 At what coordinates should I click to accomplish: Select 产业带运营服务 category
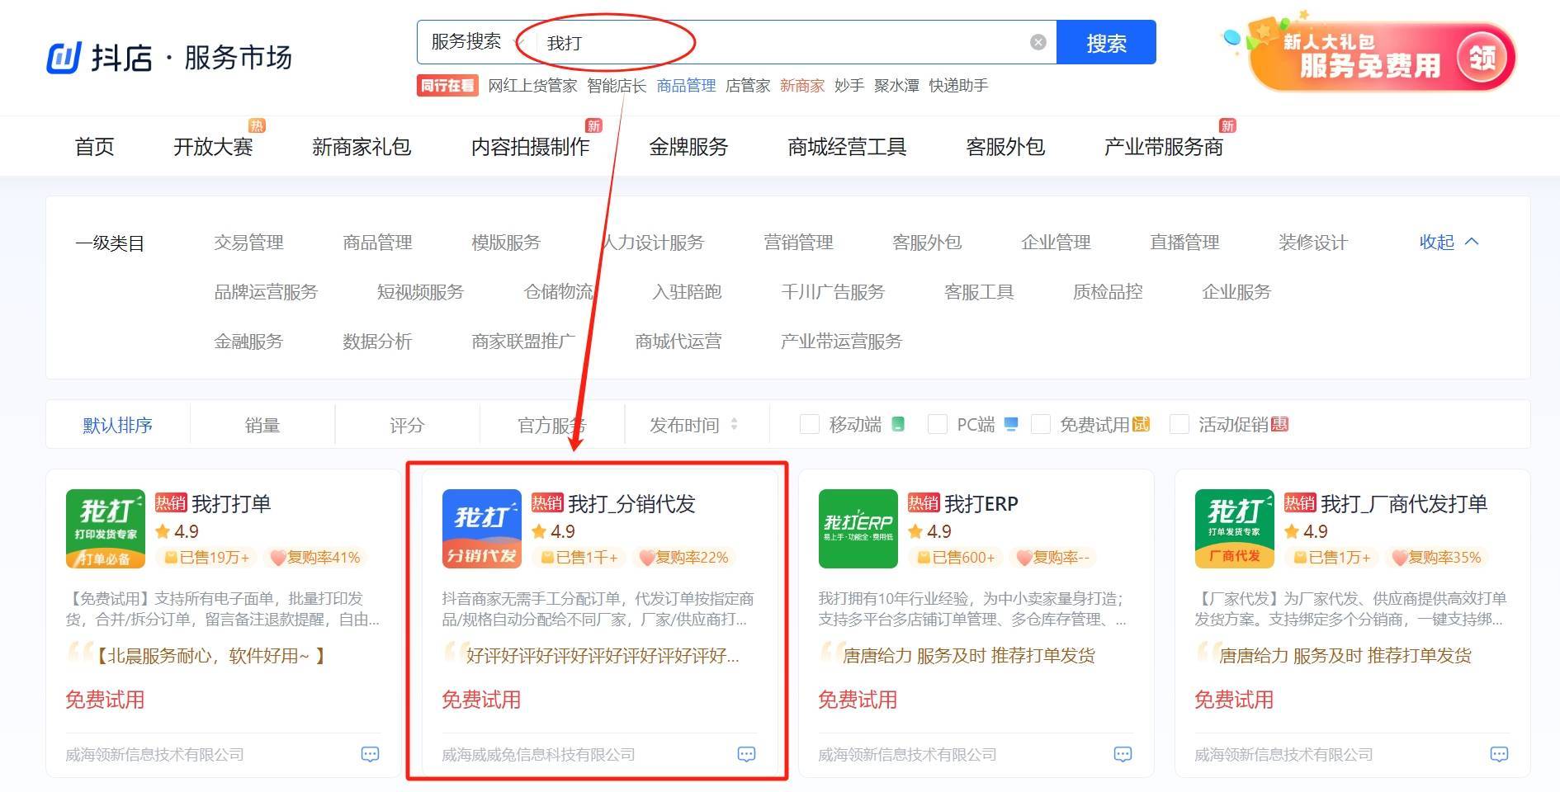[x=841, y=342]
